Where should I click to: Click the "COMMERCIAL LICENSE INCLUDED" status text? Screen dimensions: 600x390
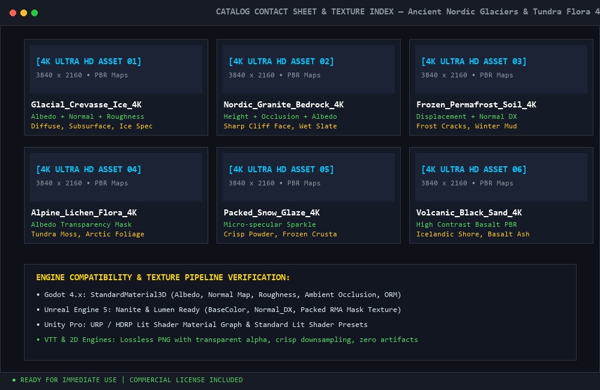click(186, 380)
